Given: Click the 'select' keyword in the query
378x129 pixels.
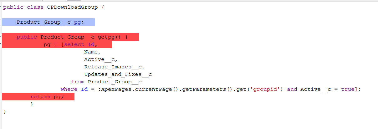Looking at the screenshot, I should point(74,44).
